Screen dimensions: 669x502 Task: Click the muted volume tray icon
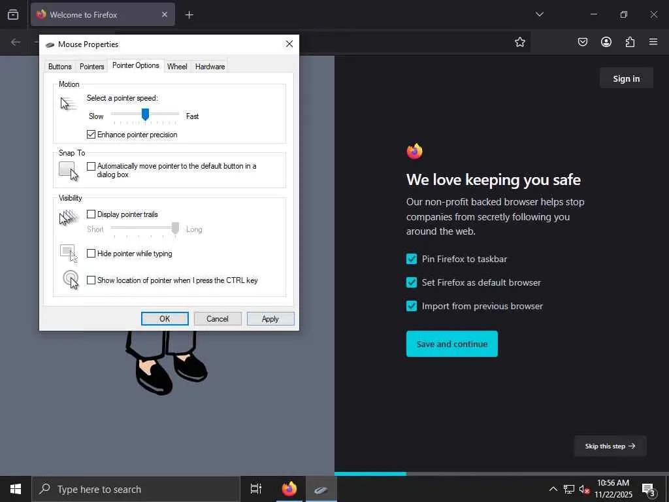click(x=584, y=489)
